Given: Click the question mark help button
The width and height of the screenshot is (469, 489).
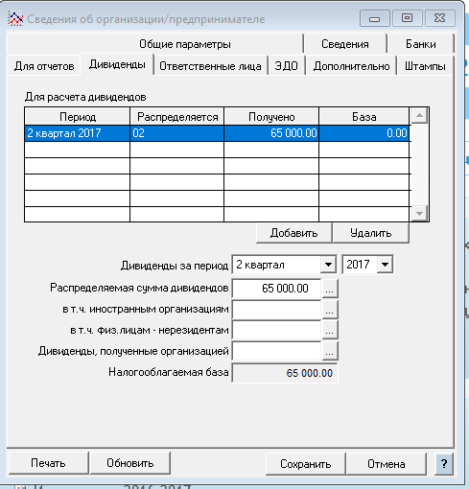Looking at the screenshot, I should coord(444,463).
